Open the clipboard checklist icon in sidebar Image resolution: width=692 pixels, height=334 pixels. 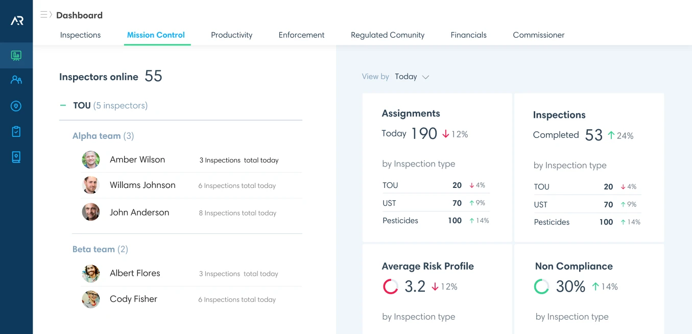[x=16, y=132]
